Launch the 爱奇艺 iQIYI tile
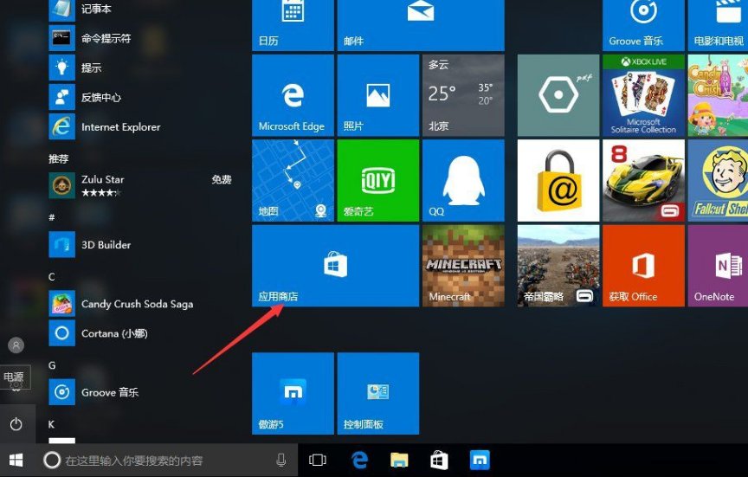748x477 pixels. 378,180
